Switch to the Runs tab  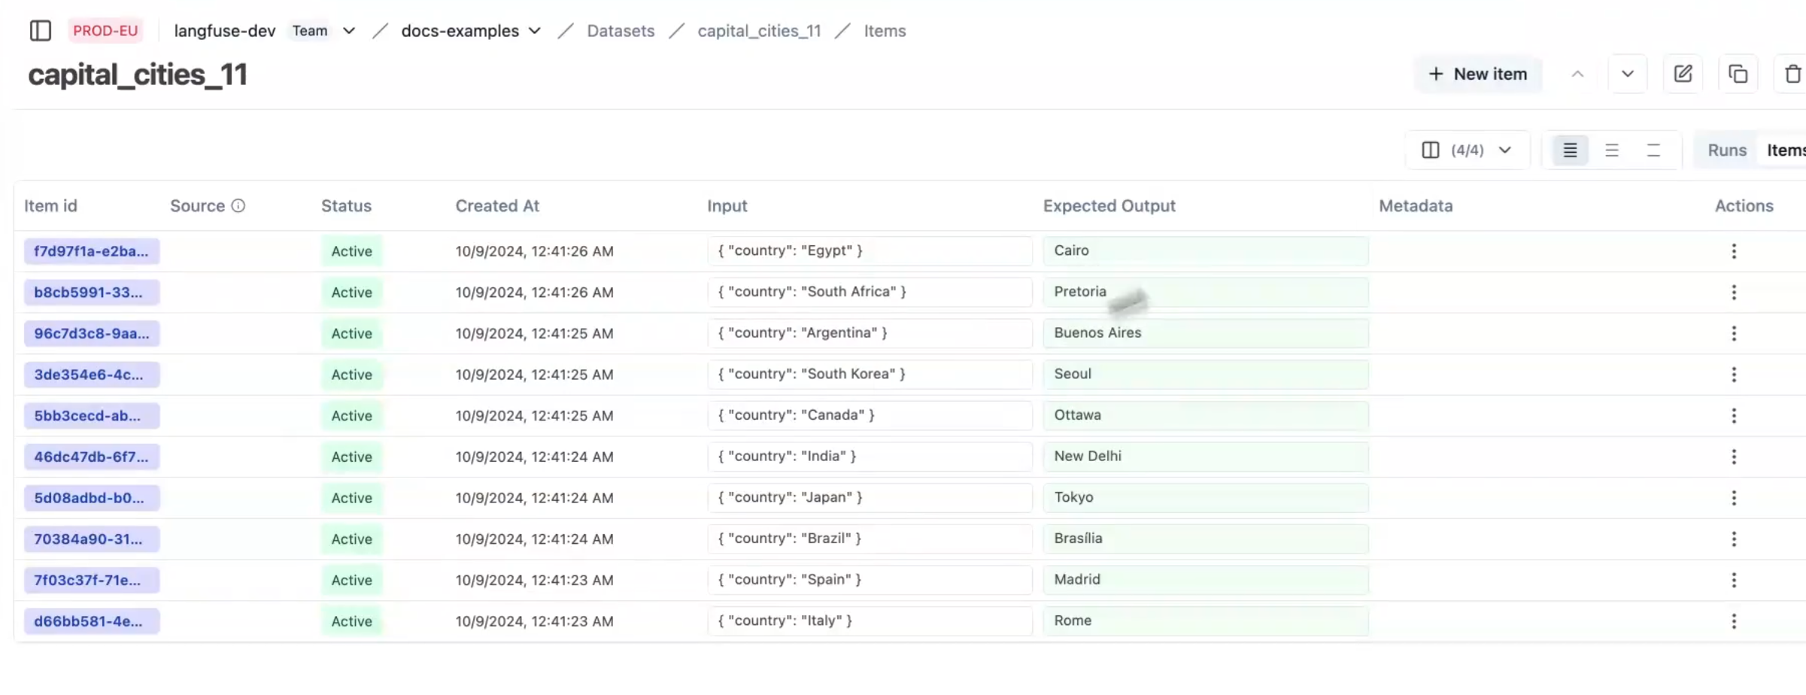(1727, 150)
